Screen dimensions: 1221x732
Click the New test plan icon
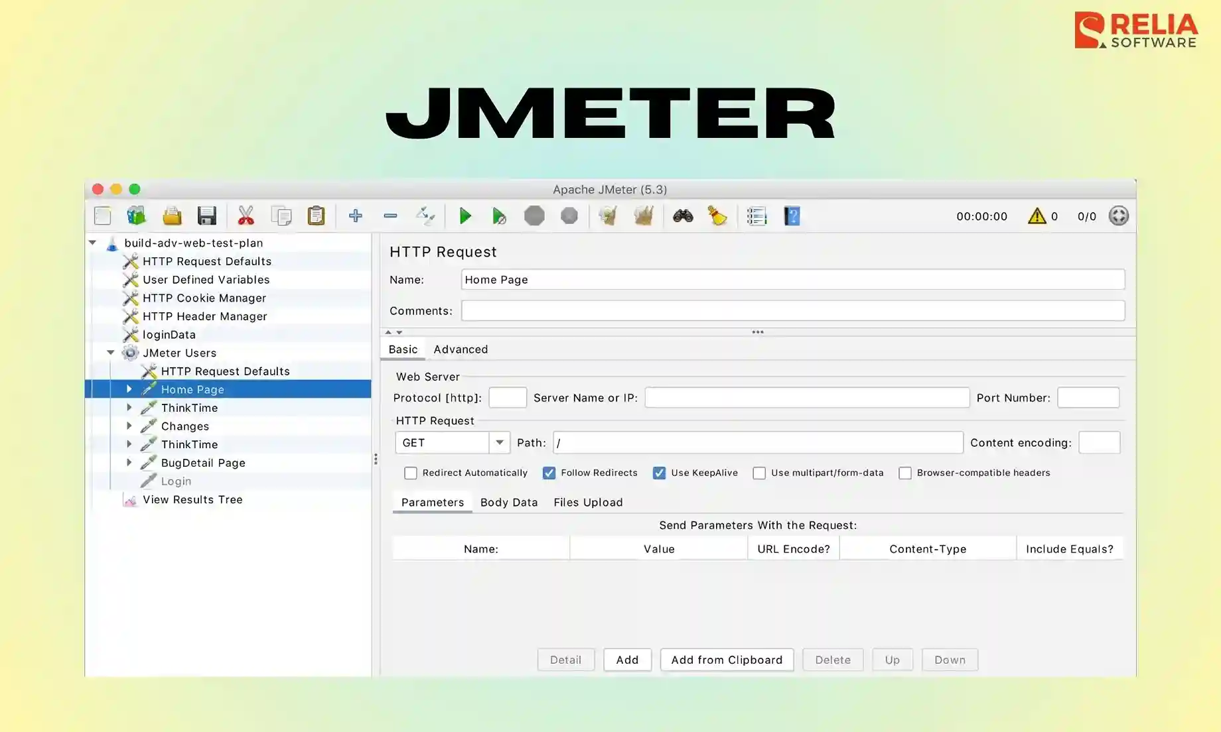[103, 216]
